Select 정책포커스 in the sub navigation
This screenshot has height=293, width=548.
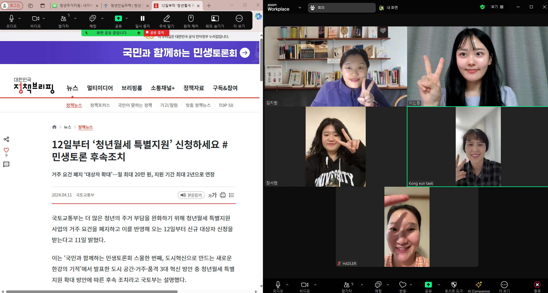99,105
